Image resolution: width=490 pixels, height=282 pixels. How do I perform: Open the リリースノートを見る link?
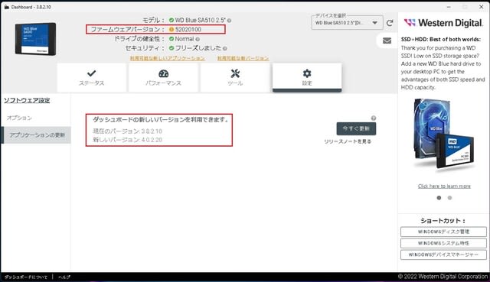[348, 141]
